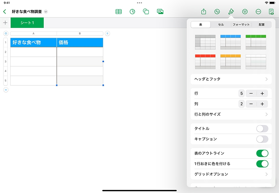Tap the insert table icon

click(119, 12)
